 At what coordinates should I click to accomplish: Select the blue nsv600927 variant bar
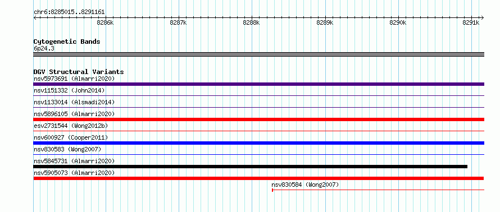[258, 143]
